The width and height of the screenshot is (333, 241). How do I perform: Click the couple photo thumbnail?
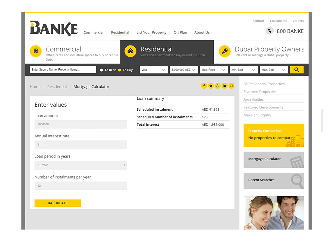tap(274, 213)
